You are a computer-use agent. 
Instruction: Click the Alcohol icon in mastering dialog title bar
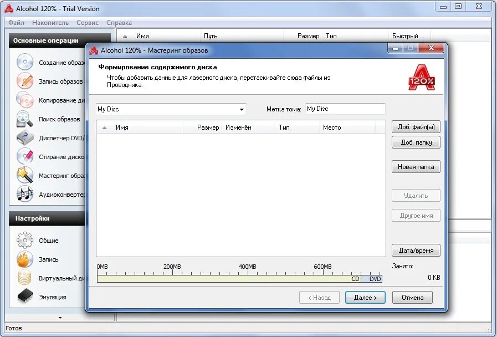[94, 50]
